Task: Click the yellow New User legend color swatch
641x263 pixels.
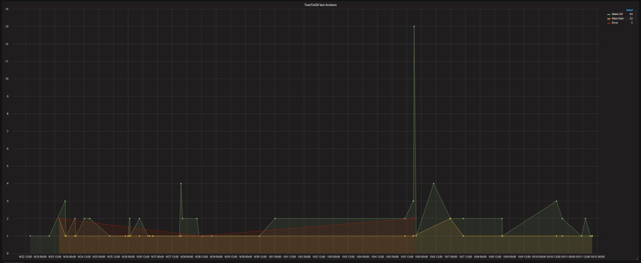Action: point(609,18)
